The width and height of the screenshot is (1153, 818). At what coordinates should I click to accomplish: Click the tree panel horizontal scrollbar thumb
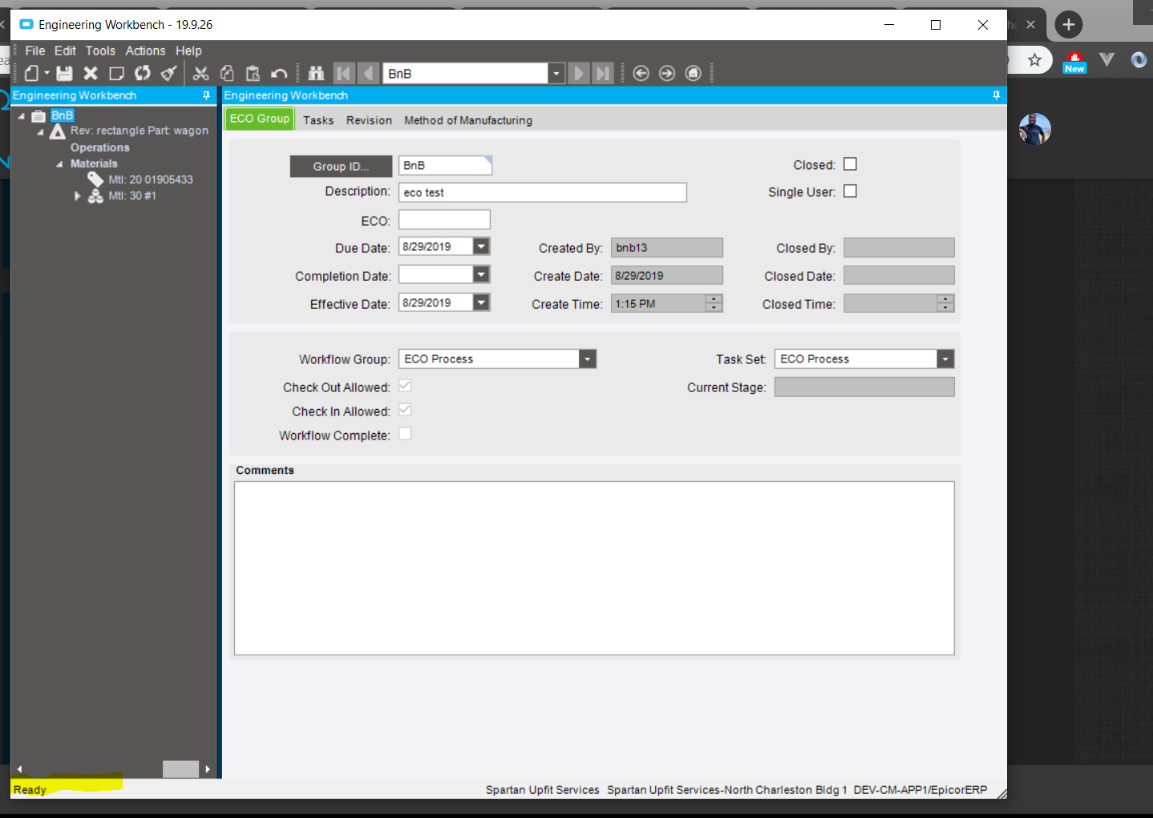pyautogui.click(x=180, y=769)
